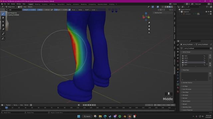Screen dimensions: 213x119
Task: Click the viewport Options button
Action: [171, 10]
